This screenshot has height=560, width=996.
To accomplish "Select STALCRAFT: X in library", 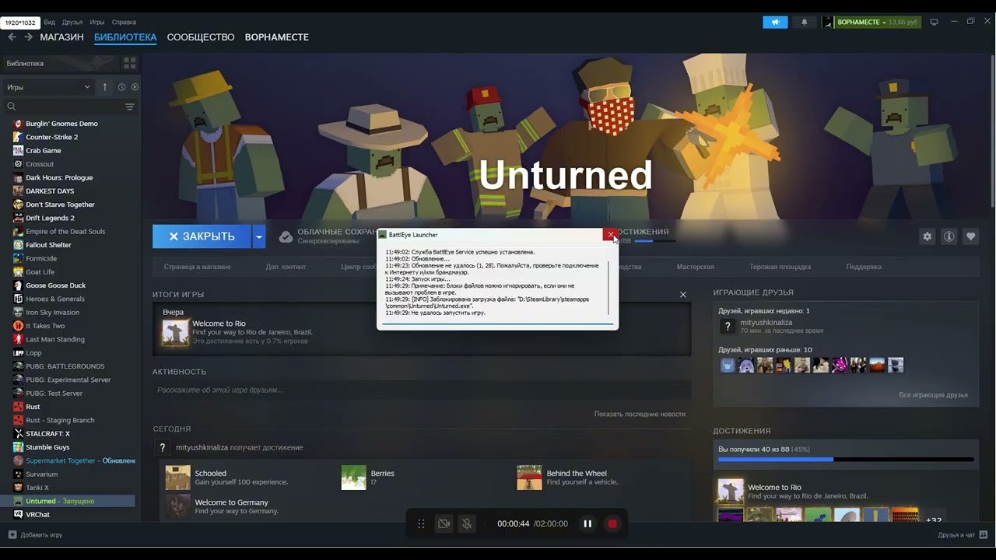I will pyautogui.click(x=47, y=433).
